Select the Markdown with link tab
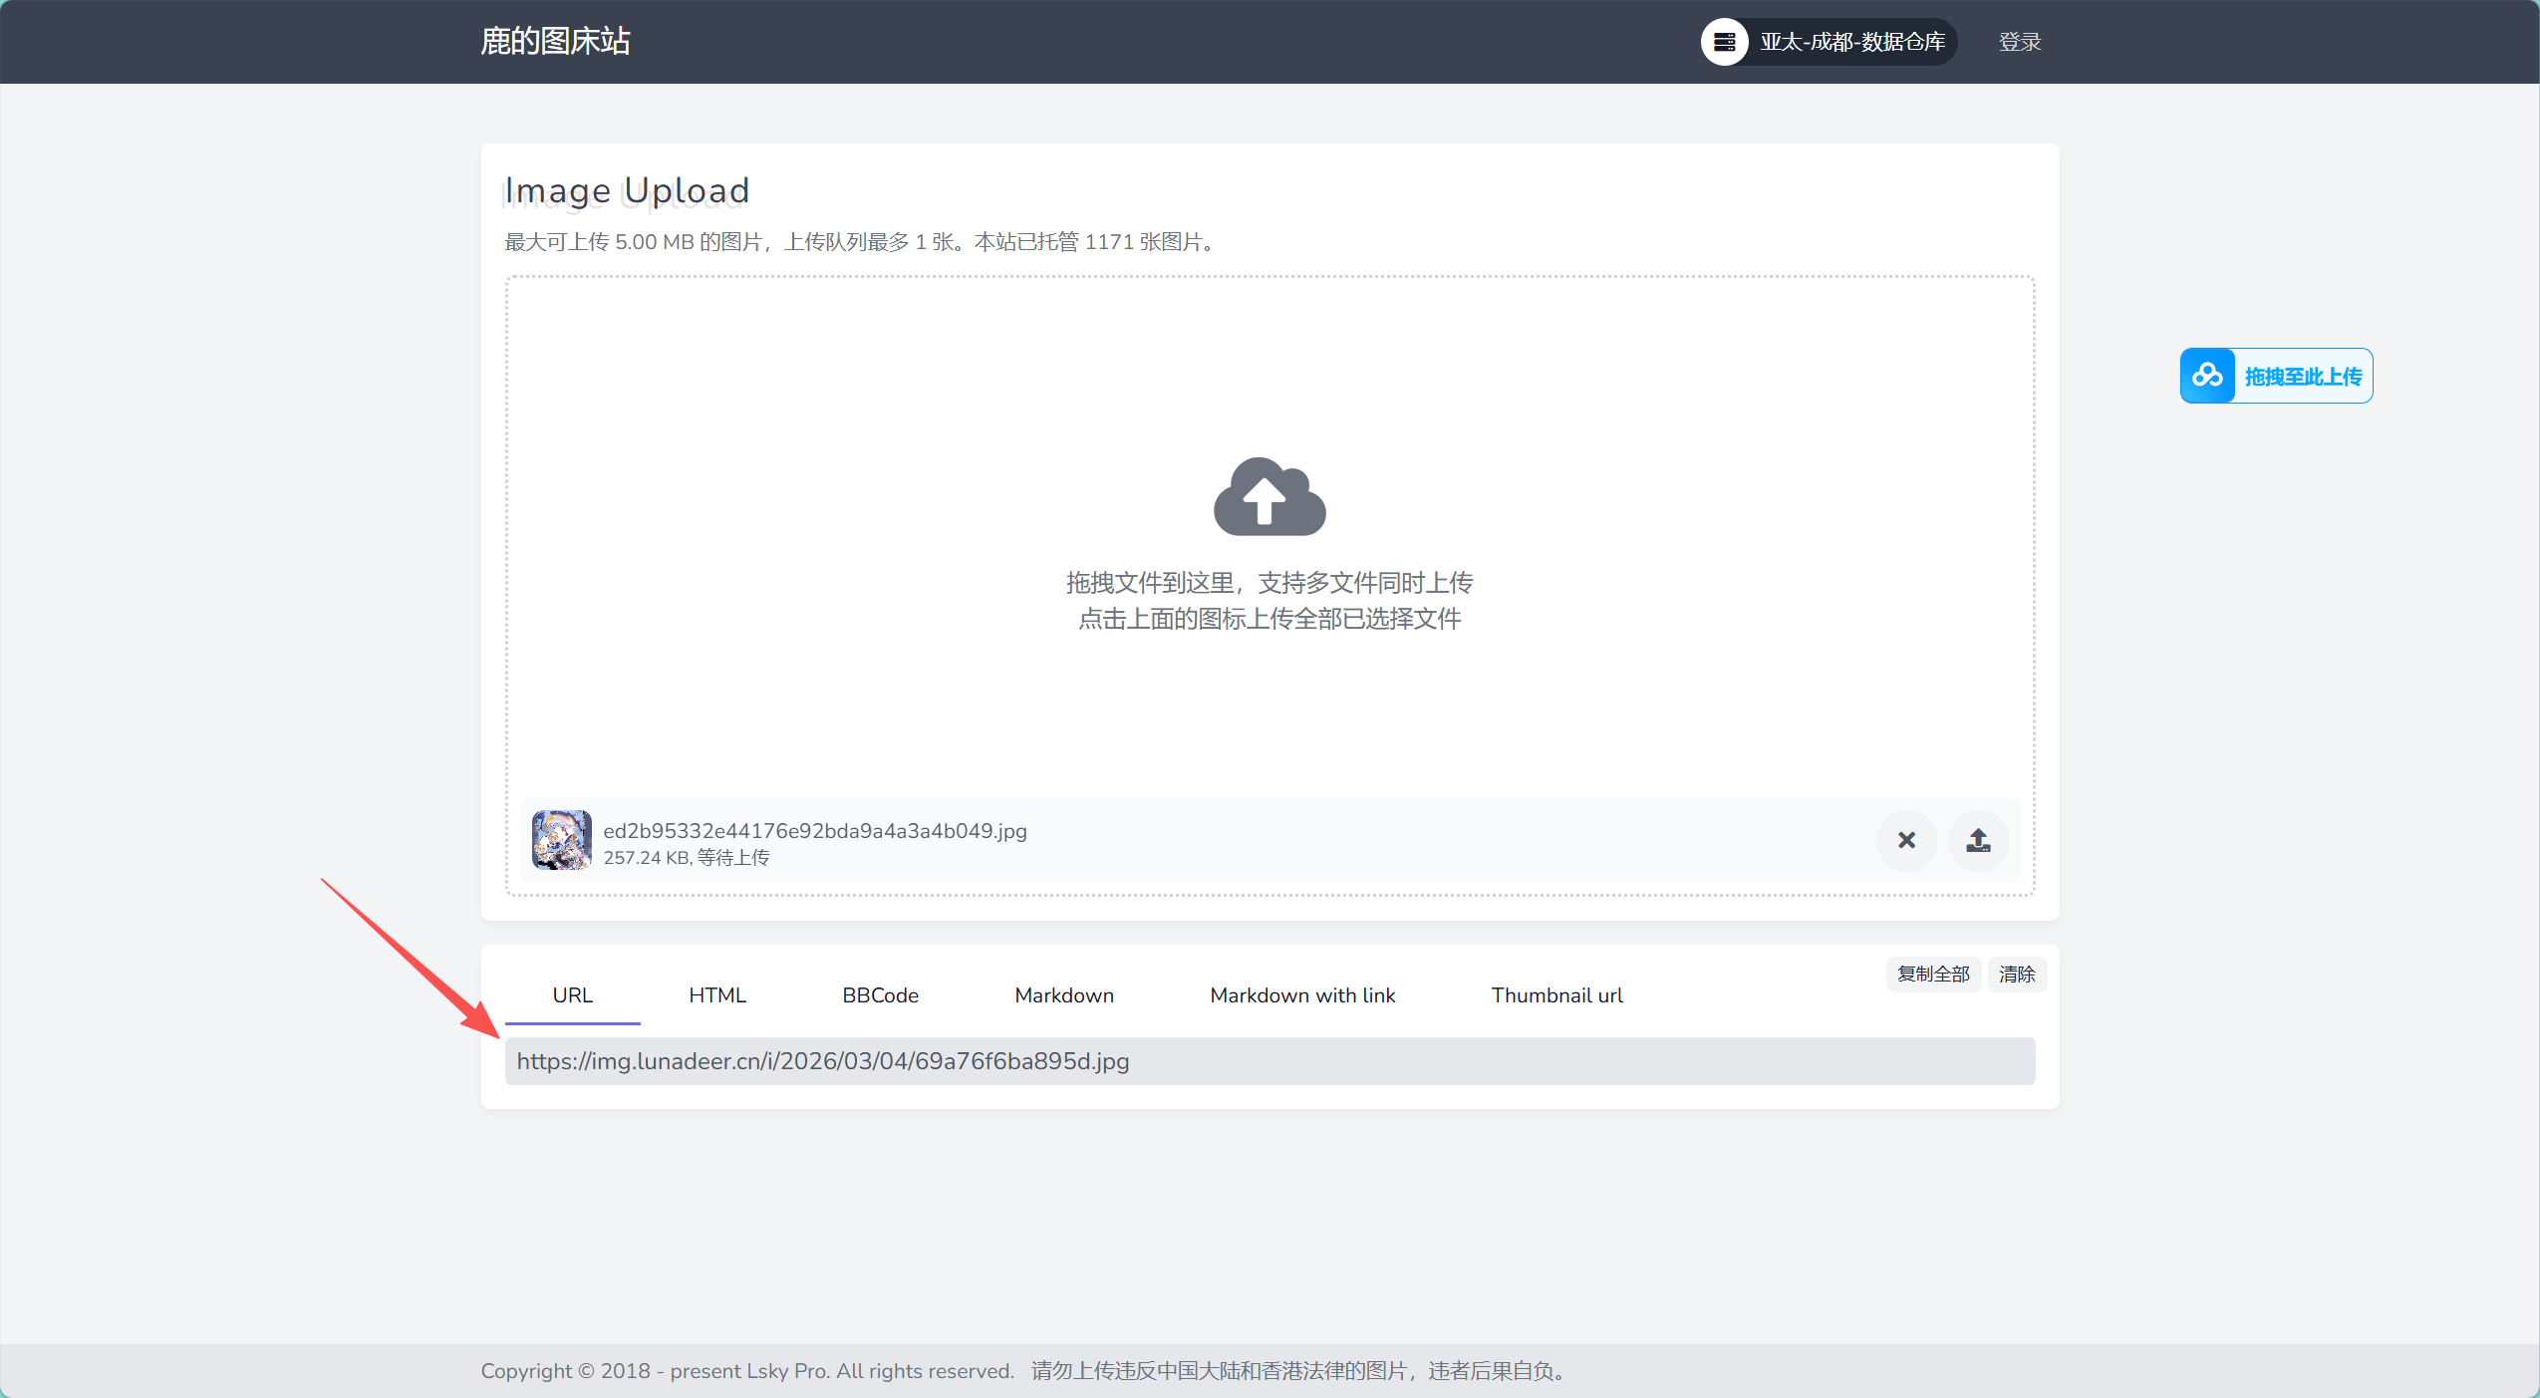 (x=1301, y=994)
